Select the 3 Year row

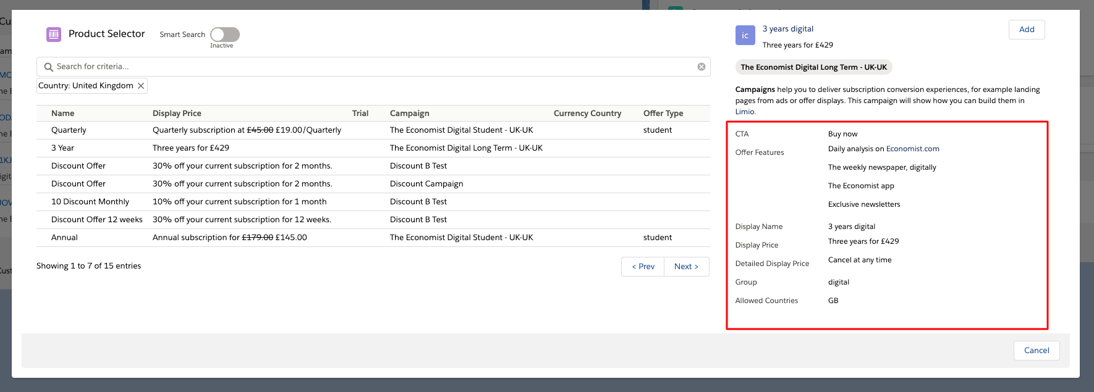pos(373,148)
